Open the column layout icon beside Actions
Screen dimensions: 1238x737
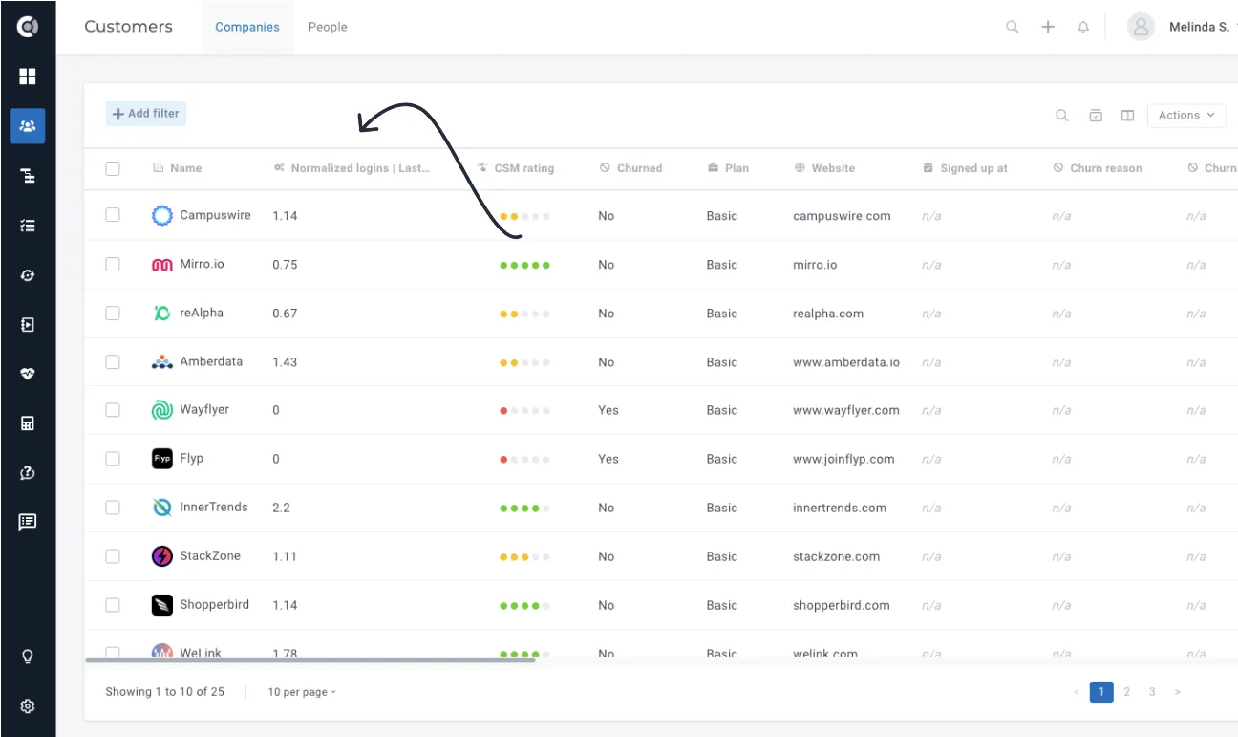(1127, 116)
